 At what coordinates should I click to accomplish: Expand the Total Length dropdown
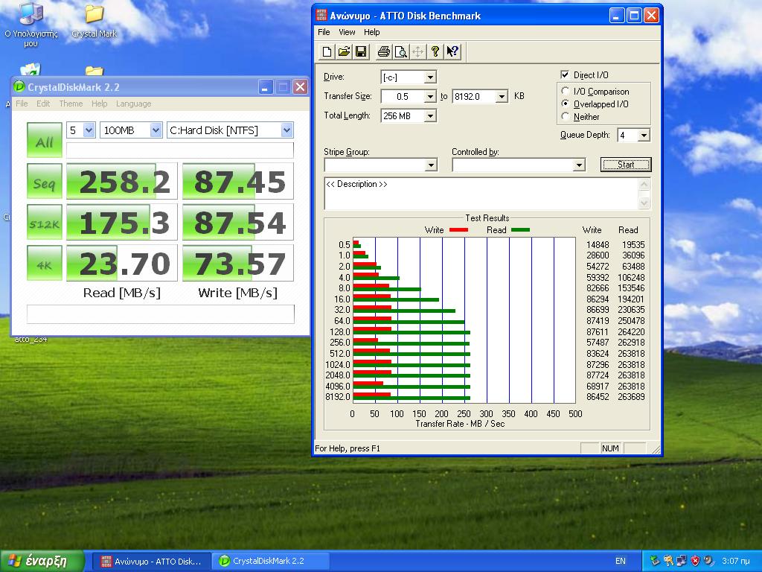click(430, 115)
